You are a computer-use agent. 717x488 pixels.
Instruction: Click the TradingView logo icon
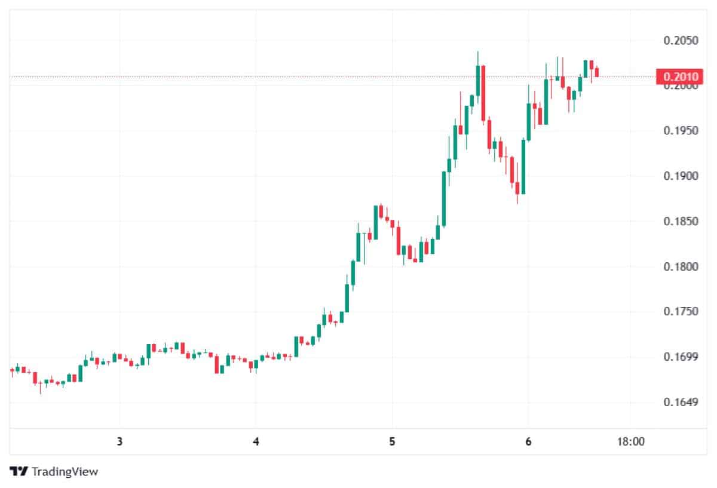point(19,471)
